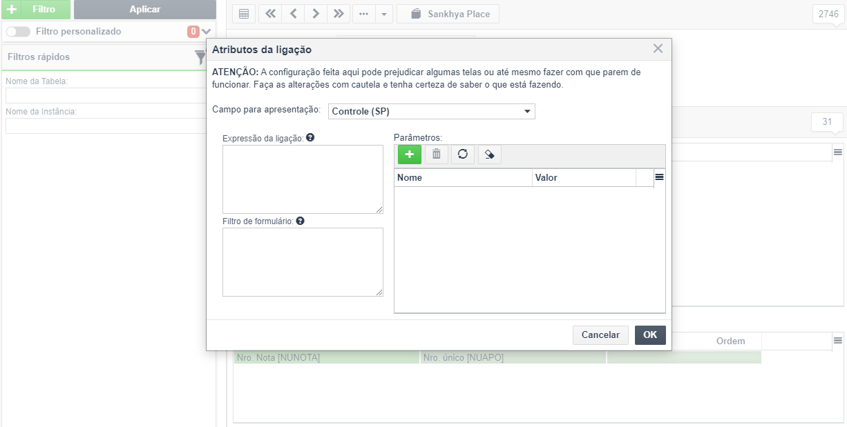Go to the next record
The image size is (847, 427).
click(x=316, y=14)
